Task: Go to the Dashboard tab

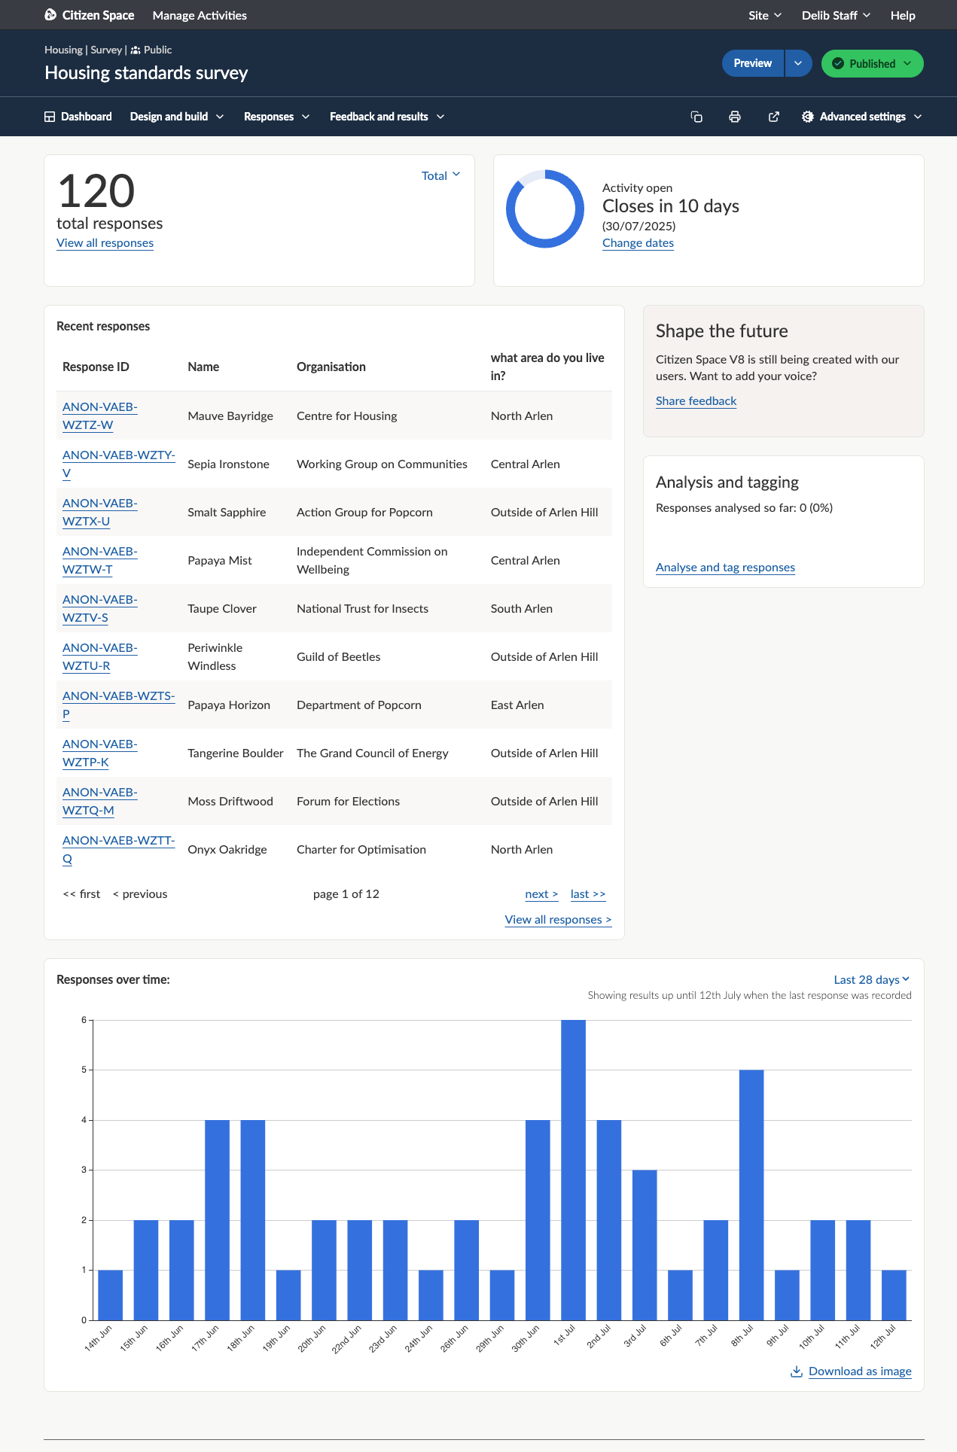Action: (78, 117)
